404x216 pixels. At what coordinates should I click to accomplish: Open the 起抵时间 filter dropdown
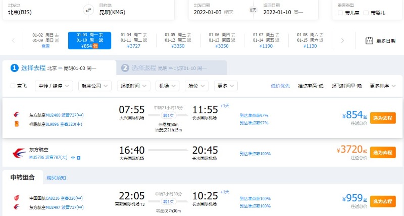pos(133,86)
